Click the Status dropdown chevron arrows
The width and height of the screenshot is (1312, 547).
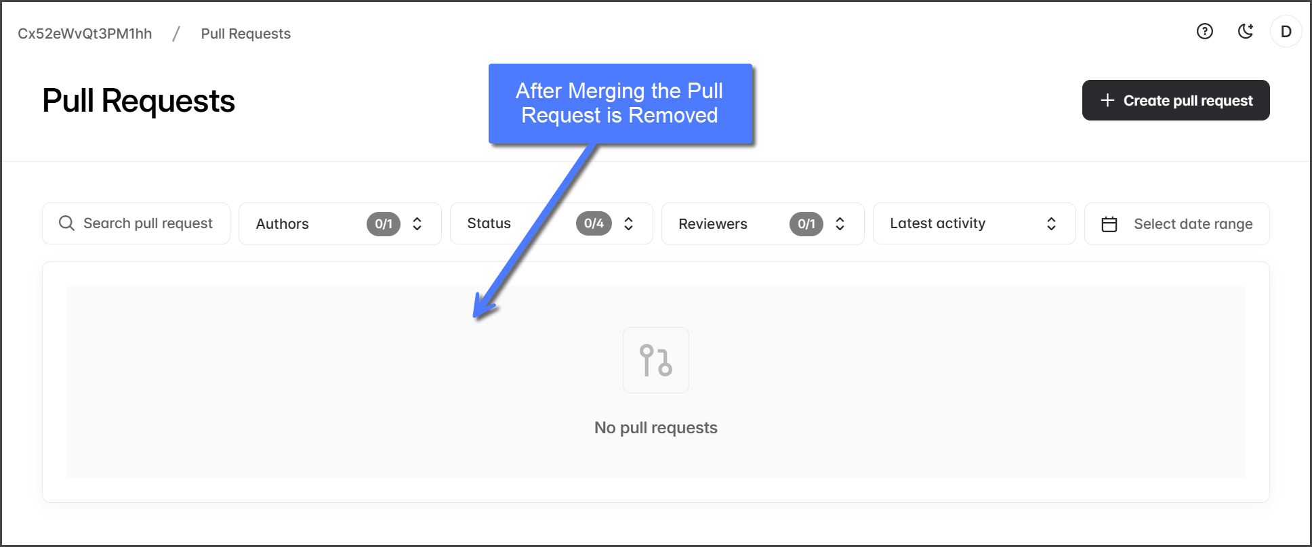click(629, 224)
